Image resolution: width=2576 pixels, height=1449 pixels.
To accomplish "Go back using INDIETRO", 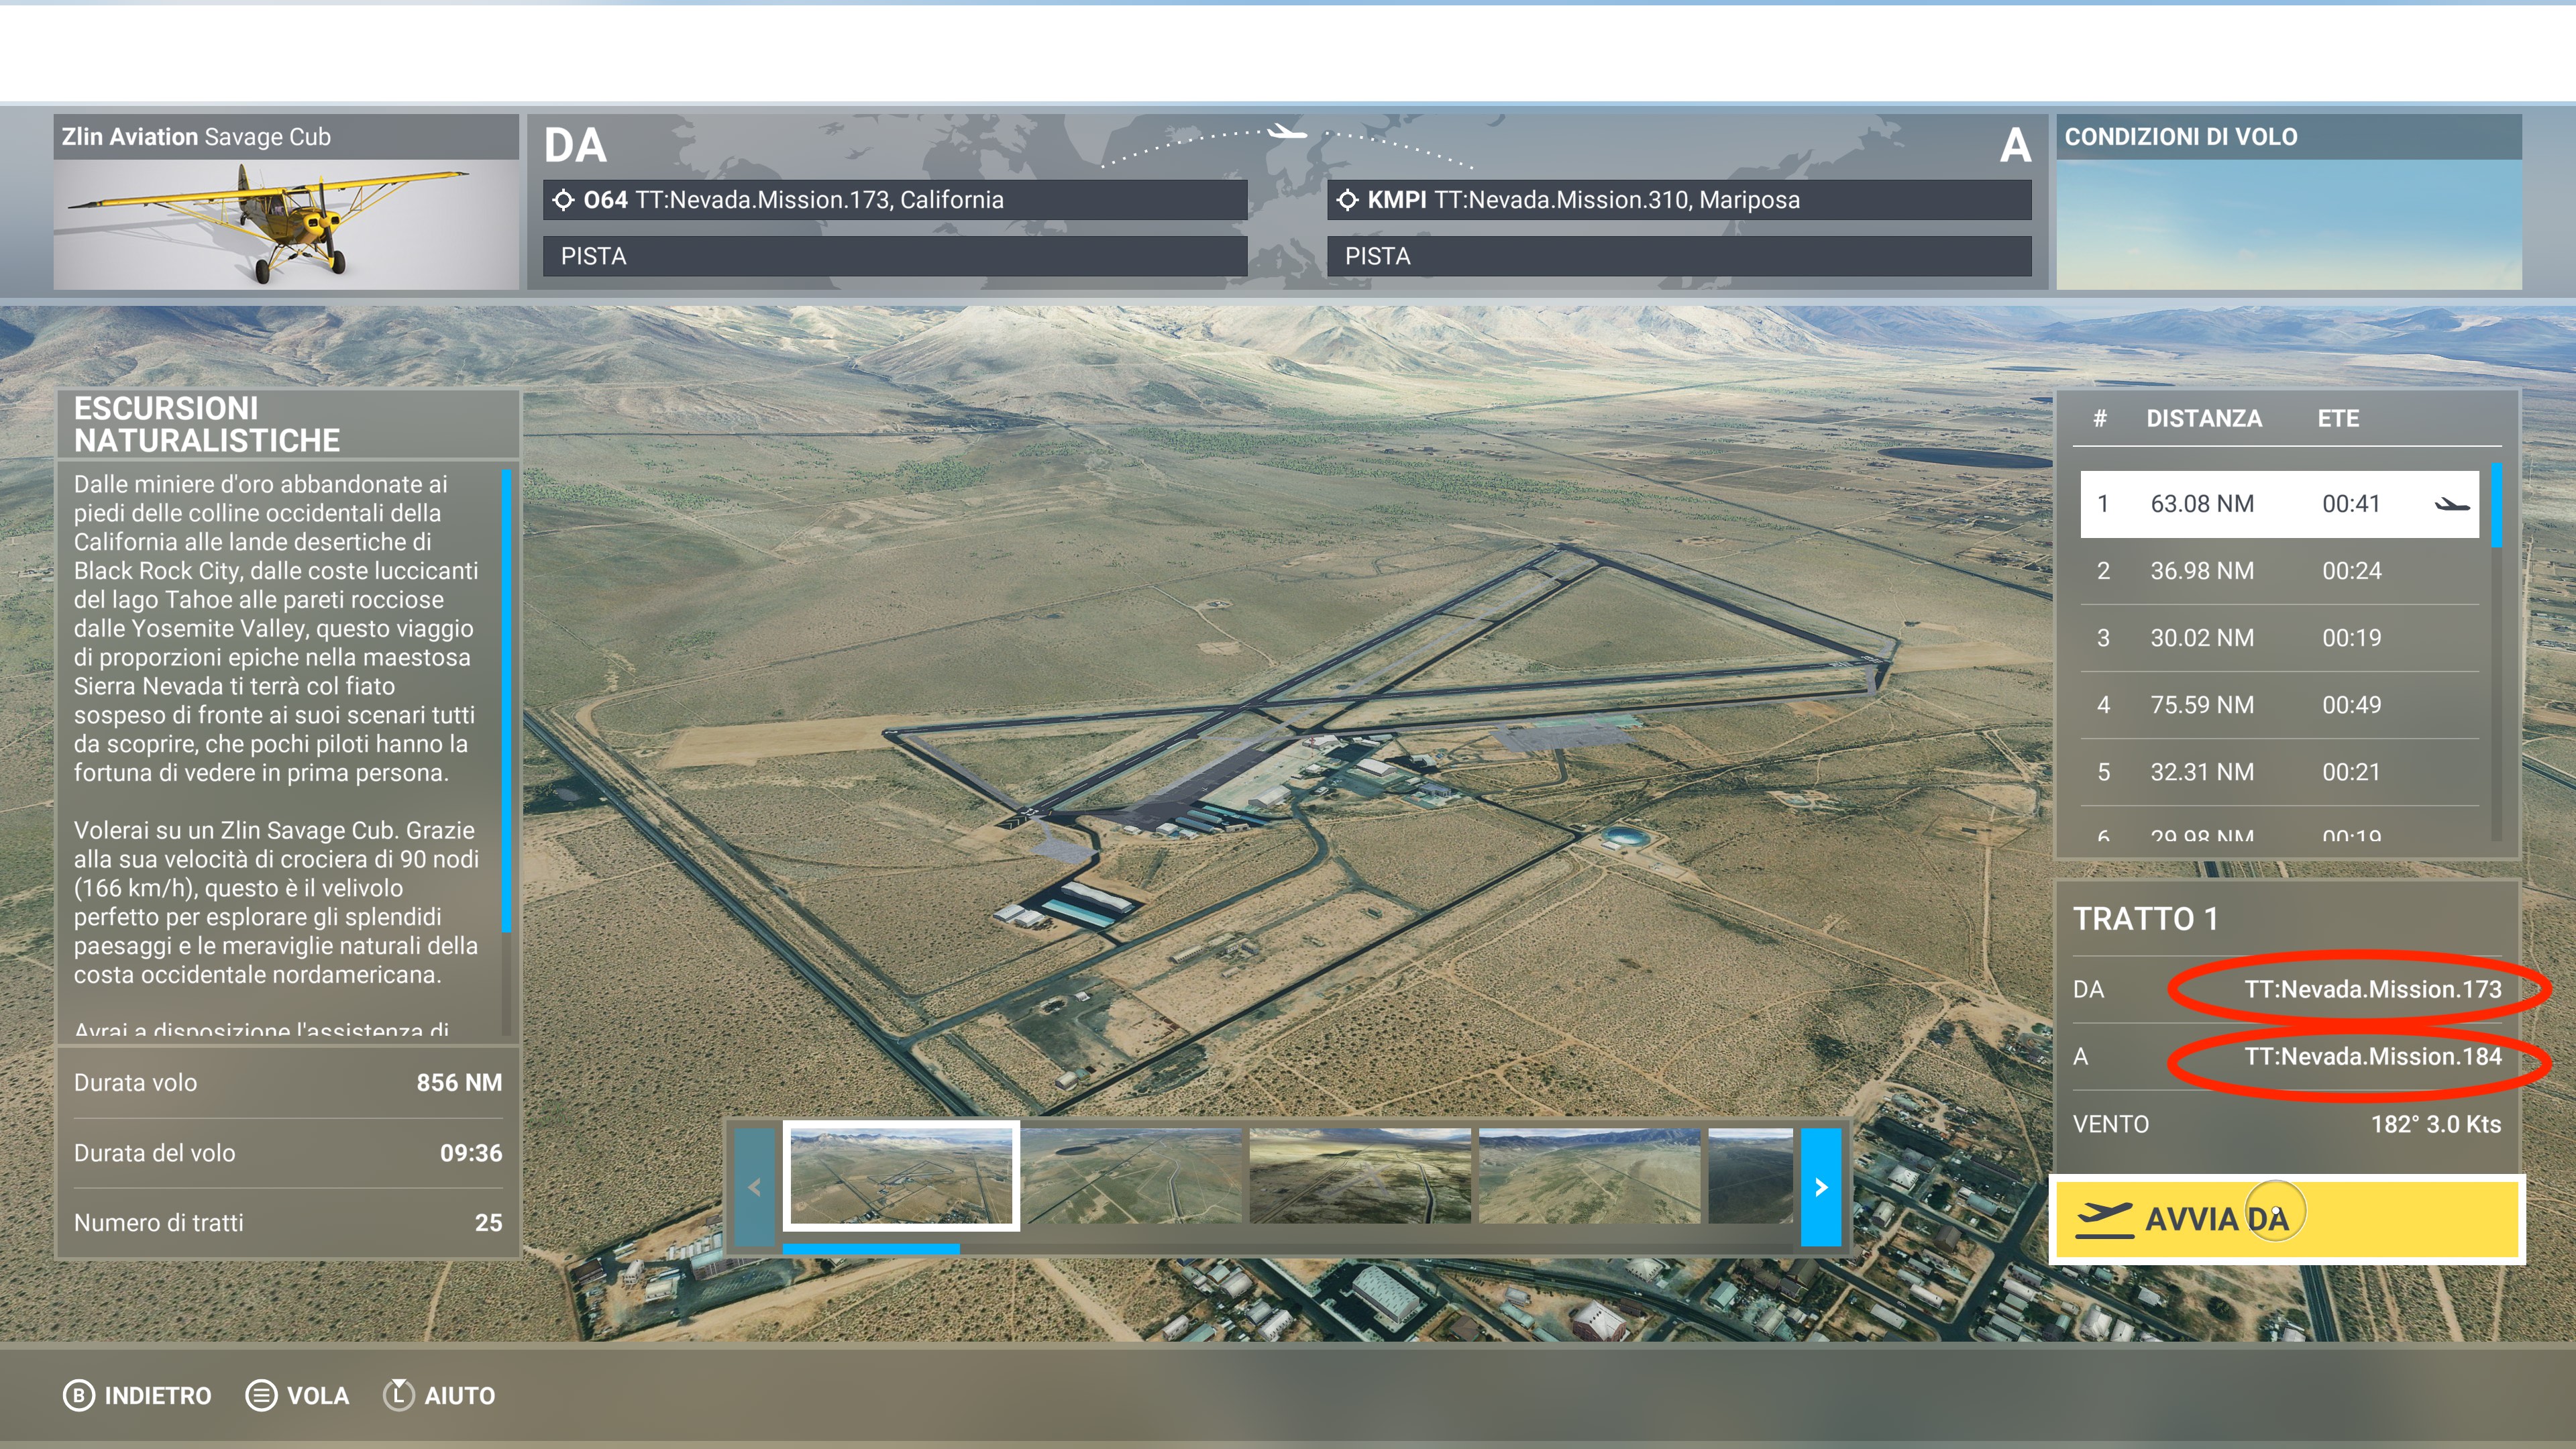I will (137, 1395).
